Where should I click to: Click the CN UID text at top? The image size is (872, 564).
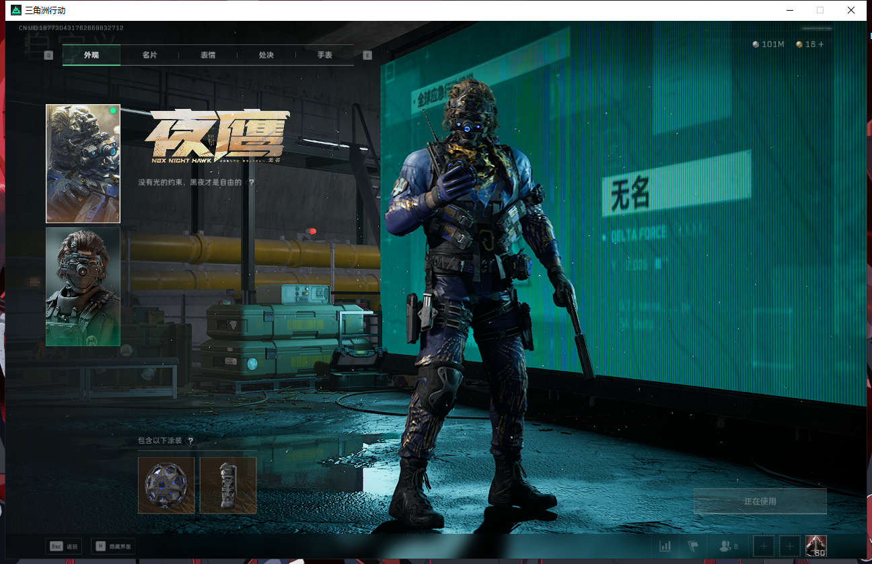(x=71, y=28)
